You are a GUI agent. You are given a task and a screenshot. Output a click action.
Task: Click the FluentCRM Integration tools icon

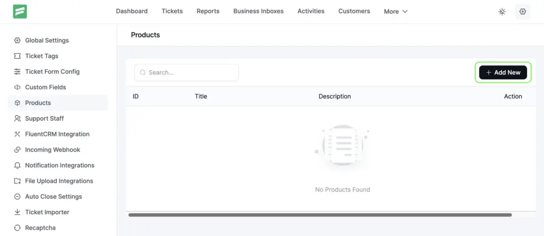(x=17, y=134)
